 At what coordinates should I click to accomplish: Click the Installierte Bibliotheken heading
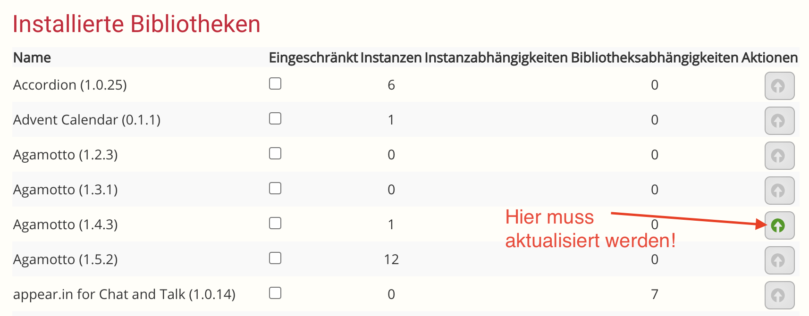(136, 24)
